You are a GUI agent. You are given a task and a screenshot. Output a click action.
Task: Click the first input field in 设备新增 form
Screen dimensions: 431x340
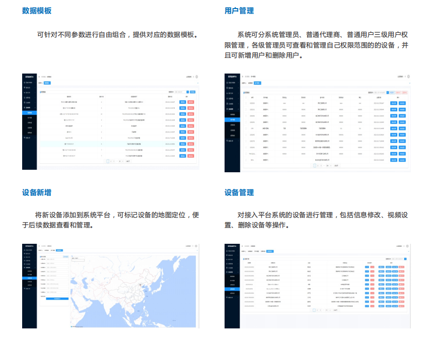pyautogui.click(x=57, y=259)
